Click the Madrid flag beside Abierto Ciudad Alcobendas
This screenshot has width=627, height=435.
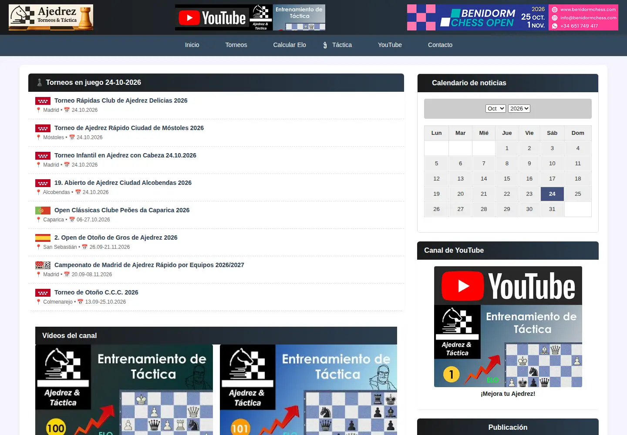43,183
